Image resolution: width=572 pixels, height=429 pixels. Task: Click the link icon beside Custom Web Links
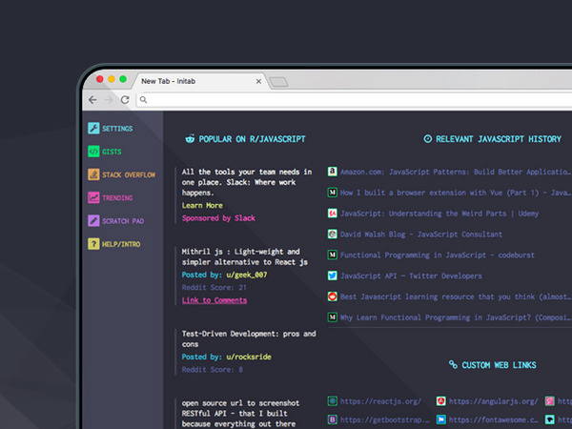pos(454,365)
